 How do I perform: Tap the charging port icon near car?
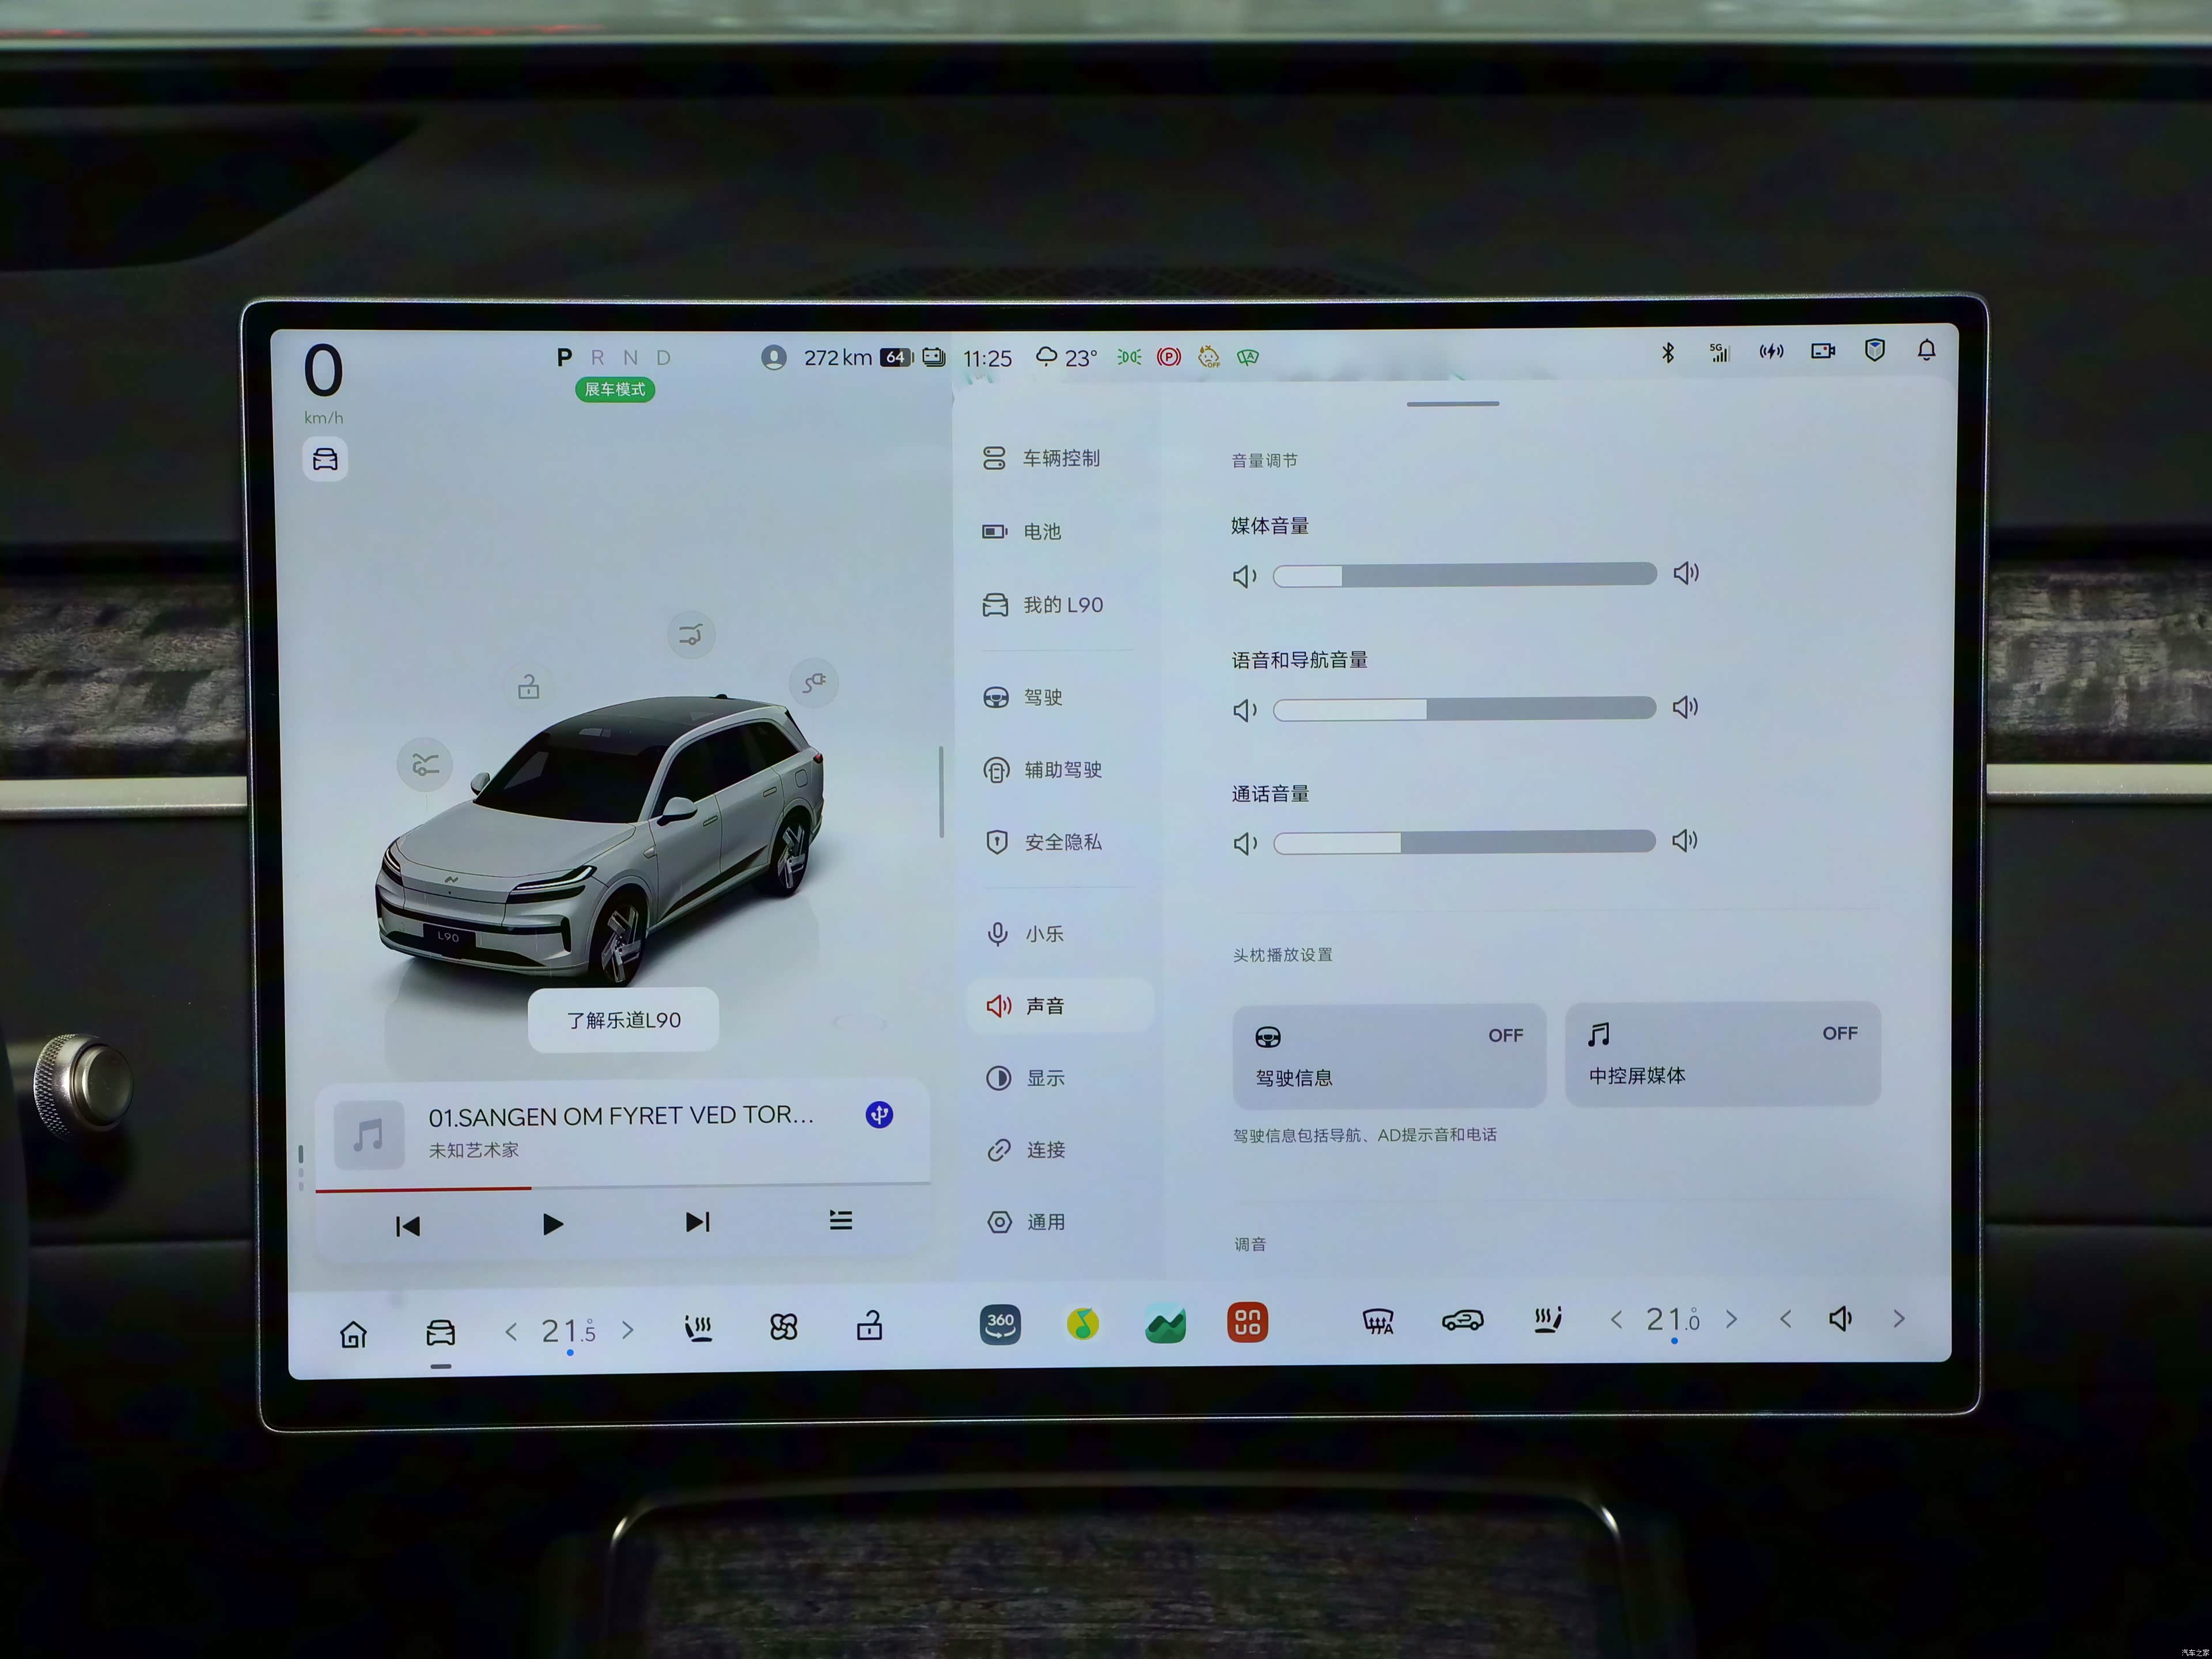click(x=814, y=683)
